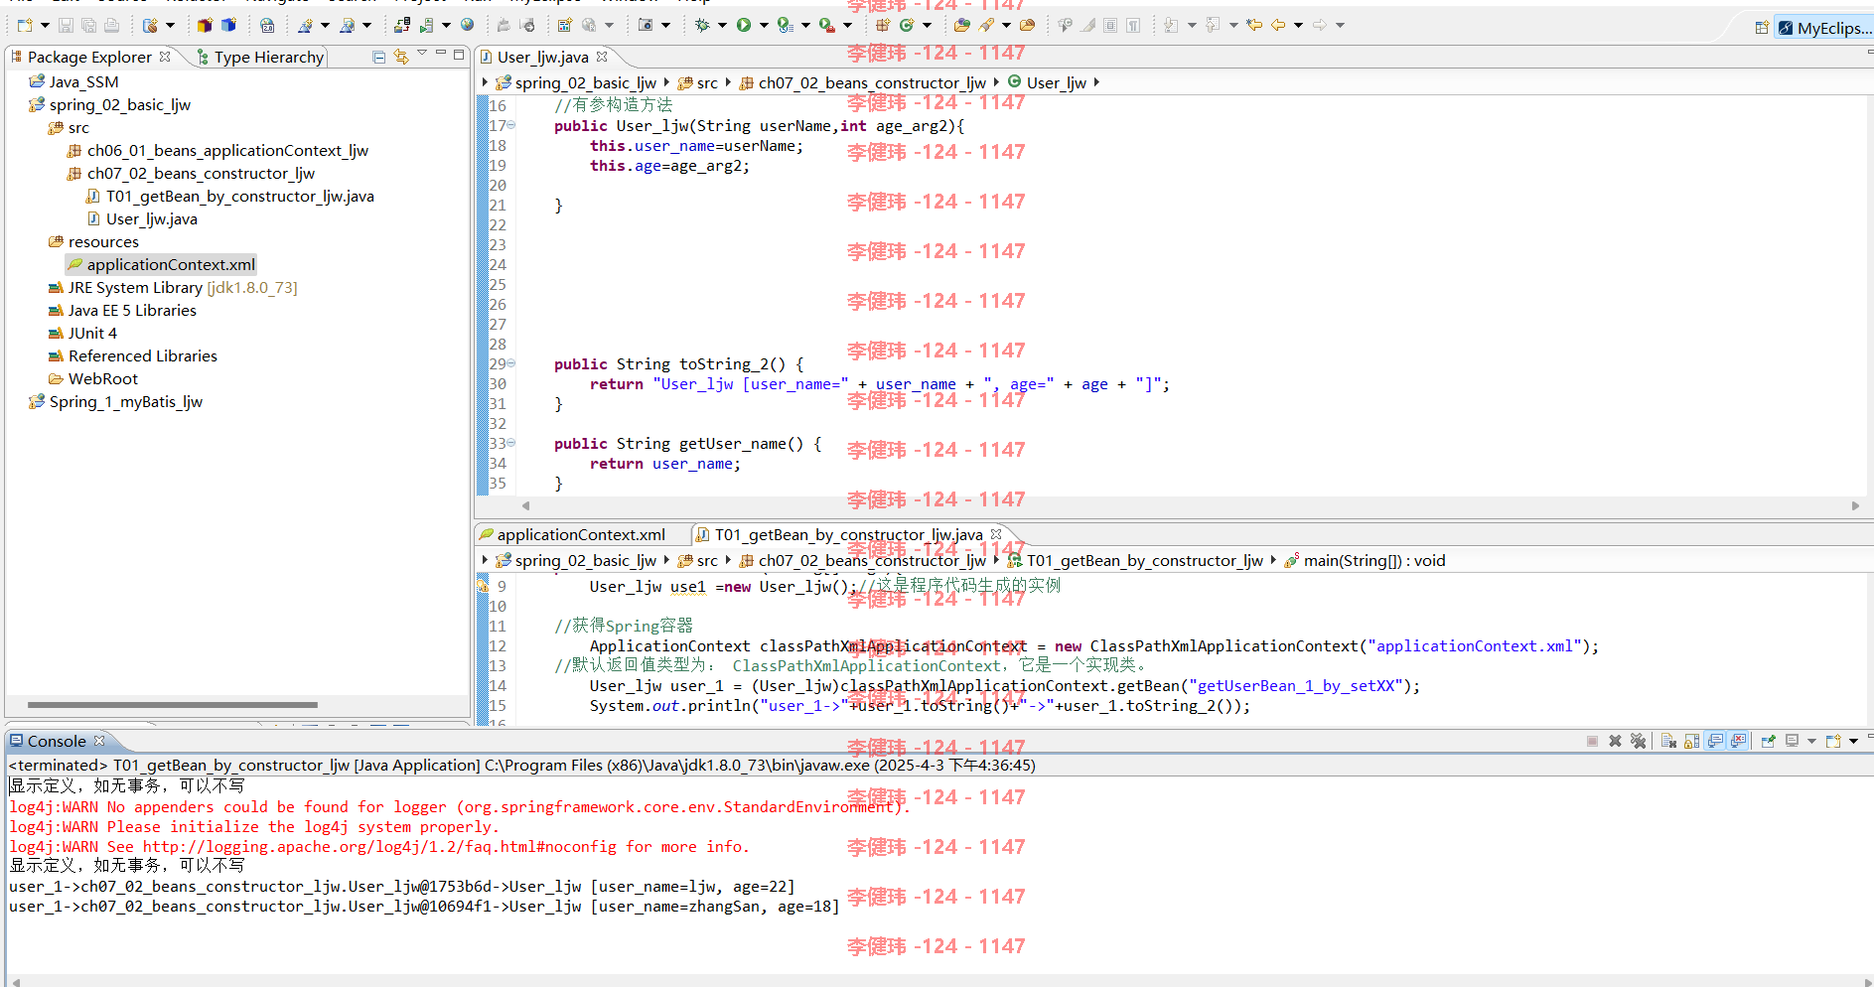The image size is (1874, 987).
Task: Select applicationContext.xml in Package Explorer
Action: click(161, 264)
